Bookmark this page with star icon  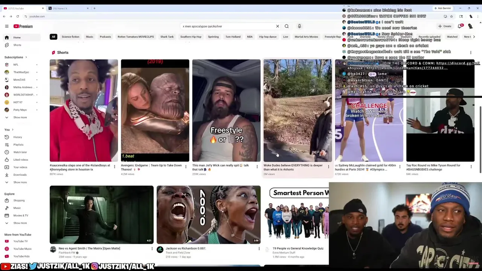click(x=451, y=17)
